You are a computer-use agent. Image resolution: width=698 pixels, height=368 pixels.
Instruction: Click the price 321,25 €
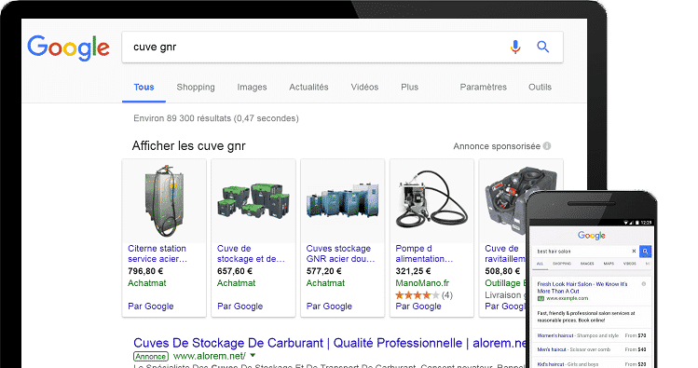point(413,271)
